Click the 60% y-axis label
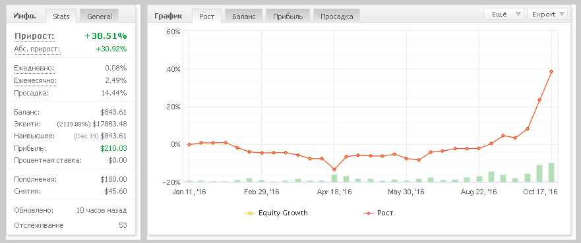This screenshot has width=581, height=243. [173, 32]
